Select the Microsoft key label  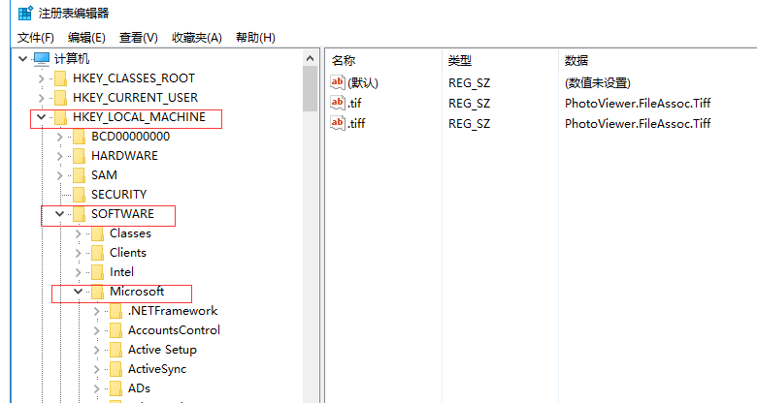pyautogui.click(x=137, y=292)
